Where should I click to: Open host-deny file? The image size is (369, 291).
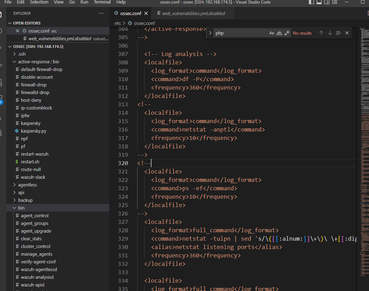31,100
